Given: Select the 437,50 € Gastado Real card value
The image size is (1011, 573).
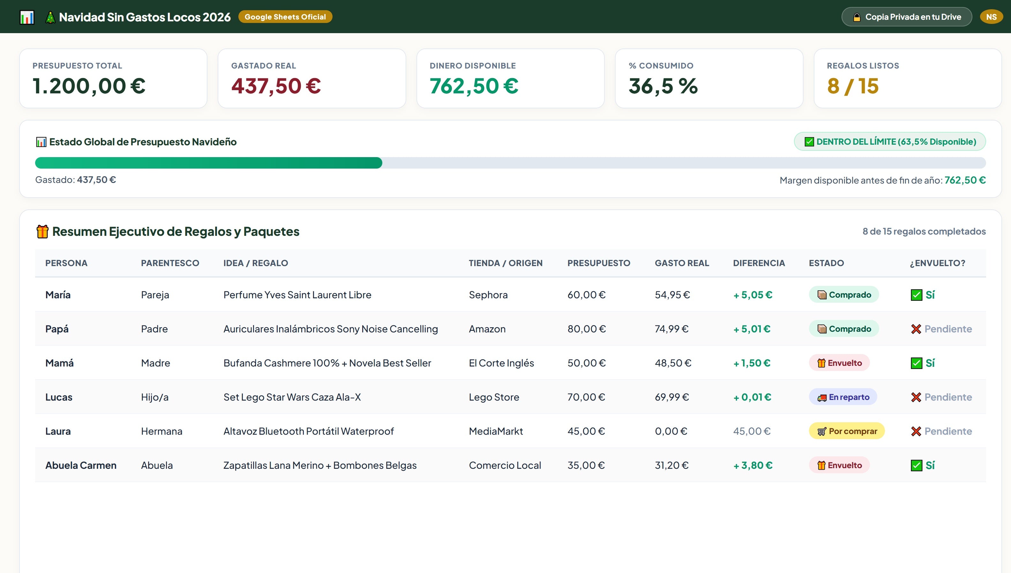Looking at the screenshot, I should tap(276, 86).
